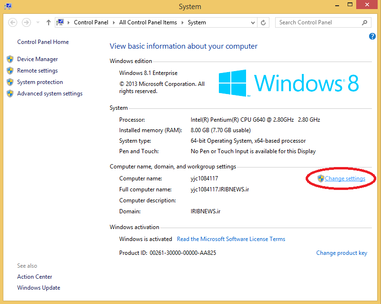
Task: Click computer icon in address bar
Action: click(60, 22)
